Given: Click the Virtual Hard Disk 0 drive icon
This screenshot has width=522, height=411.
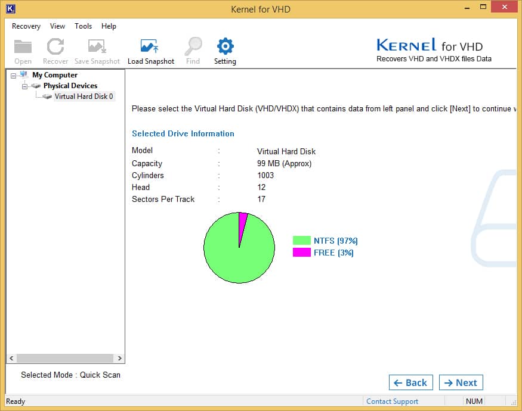Looking at the screenshot, I should [x=47, y=96].
